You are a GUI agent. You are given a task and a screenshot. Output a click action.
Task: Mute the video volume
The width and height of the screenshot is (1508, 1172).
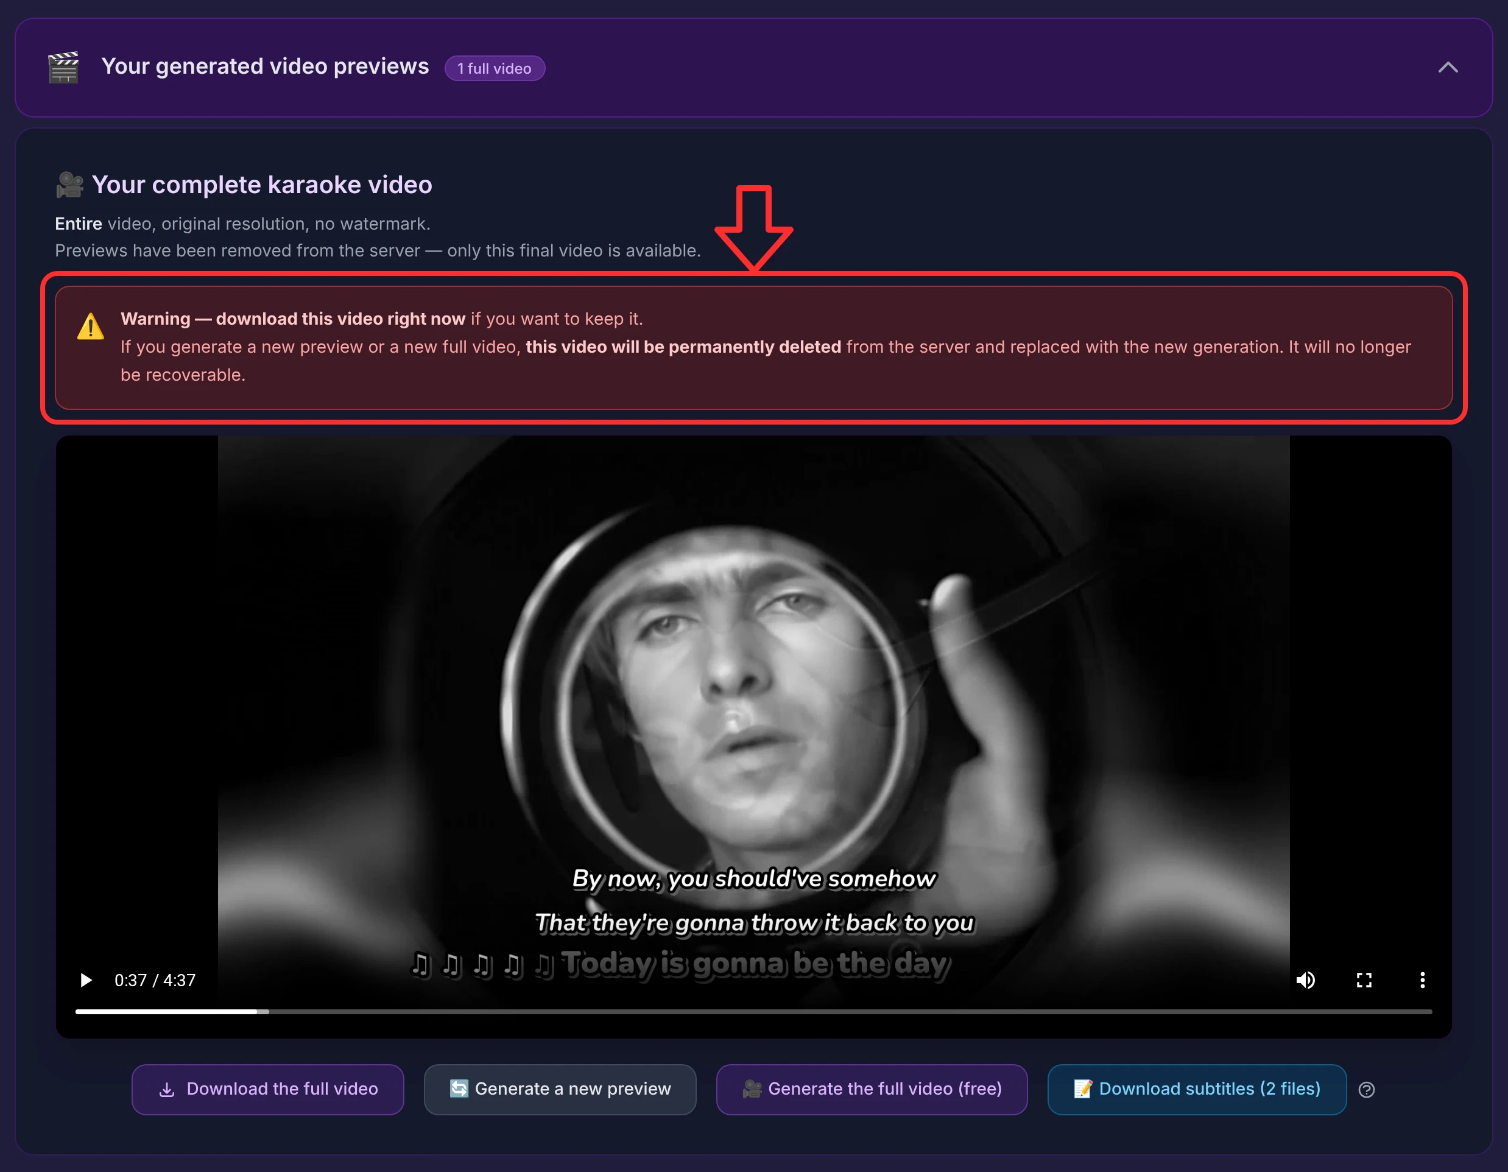coord(1306,980)
